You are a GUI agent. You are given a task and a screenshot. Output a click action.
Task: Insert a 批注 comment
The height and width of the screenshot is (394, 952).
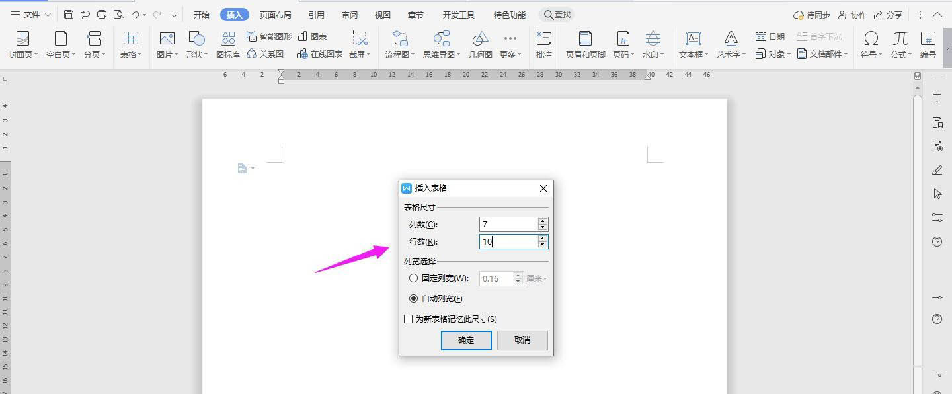(544, 45)
